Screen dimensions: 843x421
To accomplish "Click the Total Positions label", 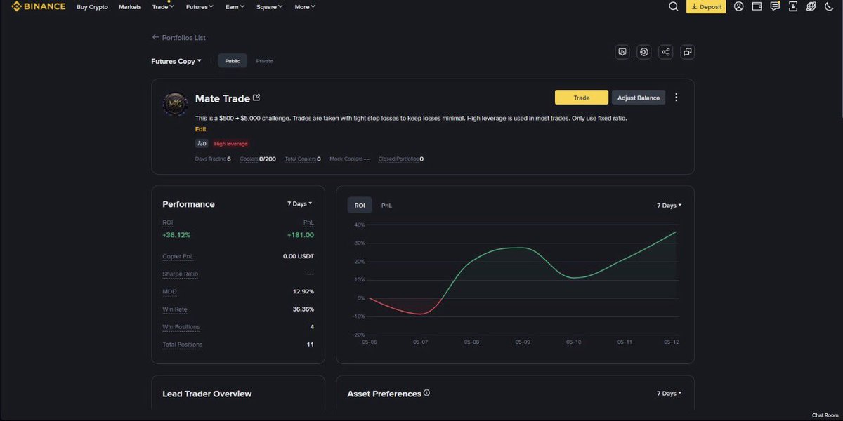I will pyautogui.click(x=183, y=345).
